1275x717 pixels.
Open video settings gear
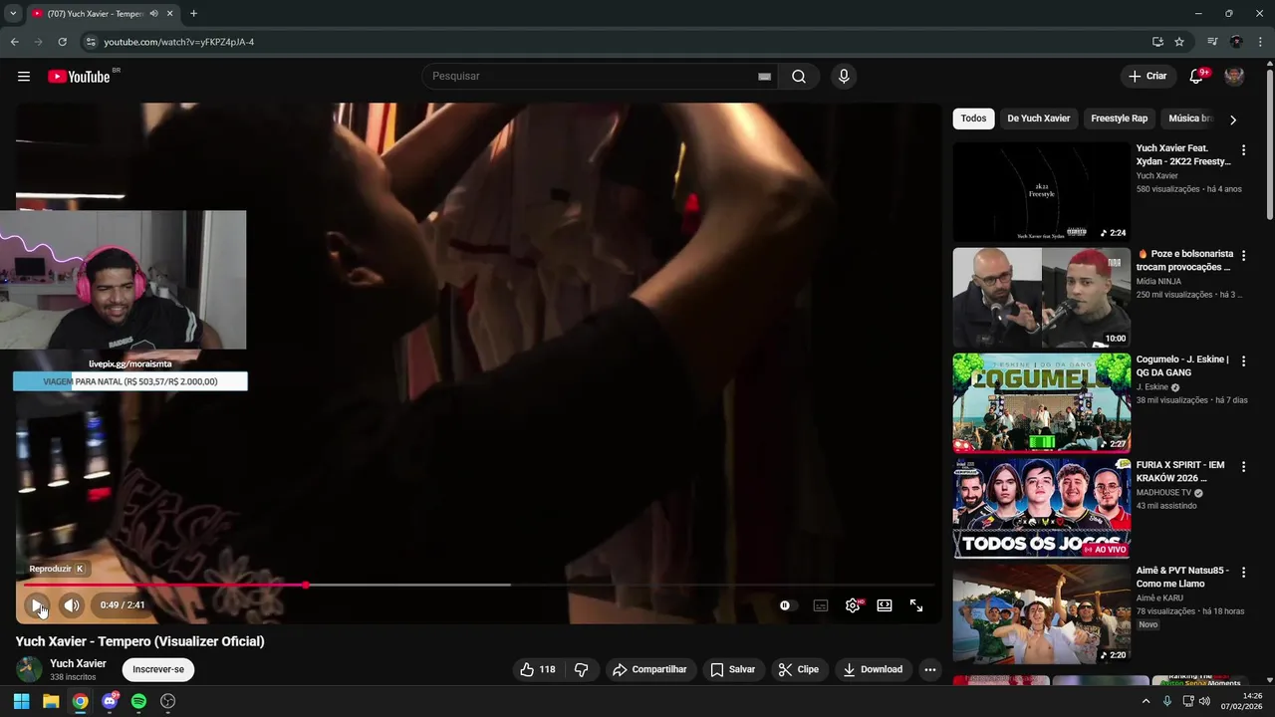(x=853, y=605)
